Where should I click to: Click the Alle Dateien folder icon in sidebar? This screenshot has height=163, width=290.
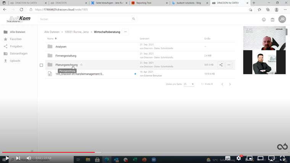coord(6,32)
